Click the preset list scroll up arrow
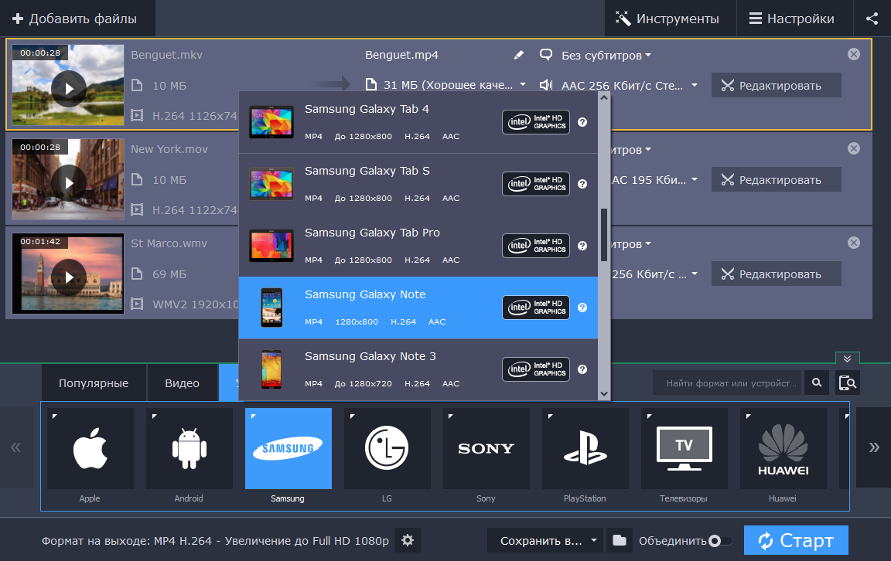 click(604, 97)
